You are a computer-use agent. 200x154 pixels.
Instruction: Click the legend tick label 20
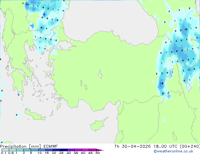[54, 153]
